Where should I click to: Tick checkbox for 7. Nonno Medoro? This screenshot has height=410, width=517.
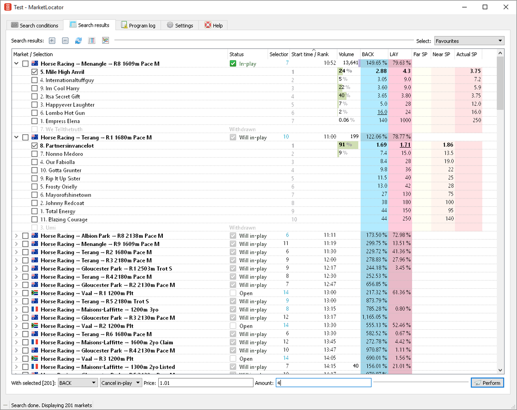click(x=34, y=154)
